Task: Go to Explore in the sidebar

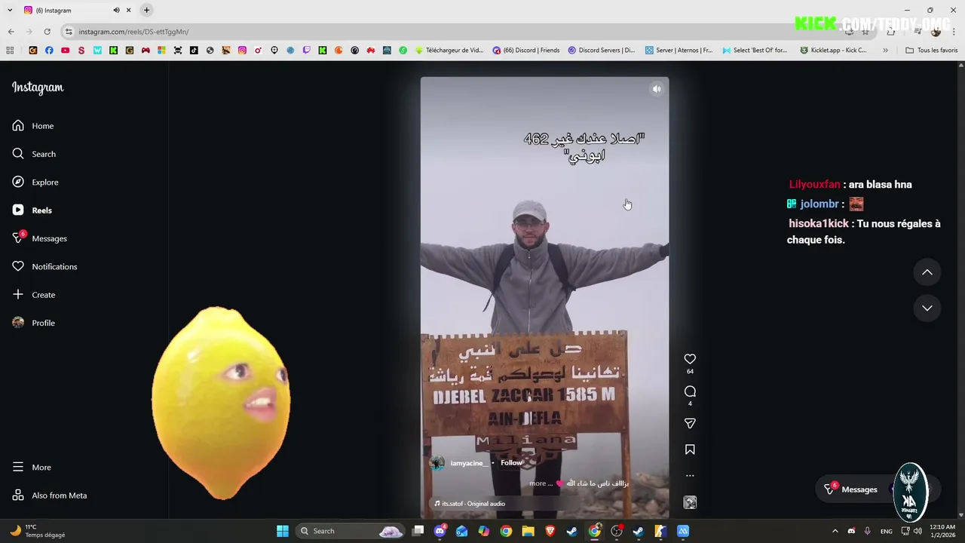Action: (x=35, y=182)
